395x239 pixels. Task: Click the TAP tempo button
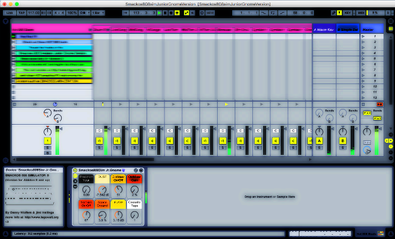(x=22, y=13)
